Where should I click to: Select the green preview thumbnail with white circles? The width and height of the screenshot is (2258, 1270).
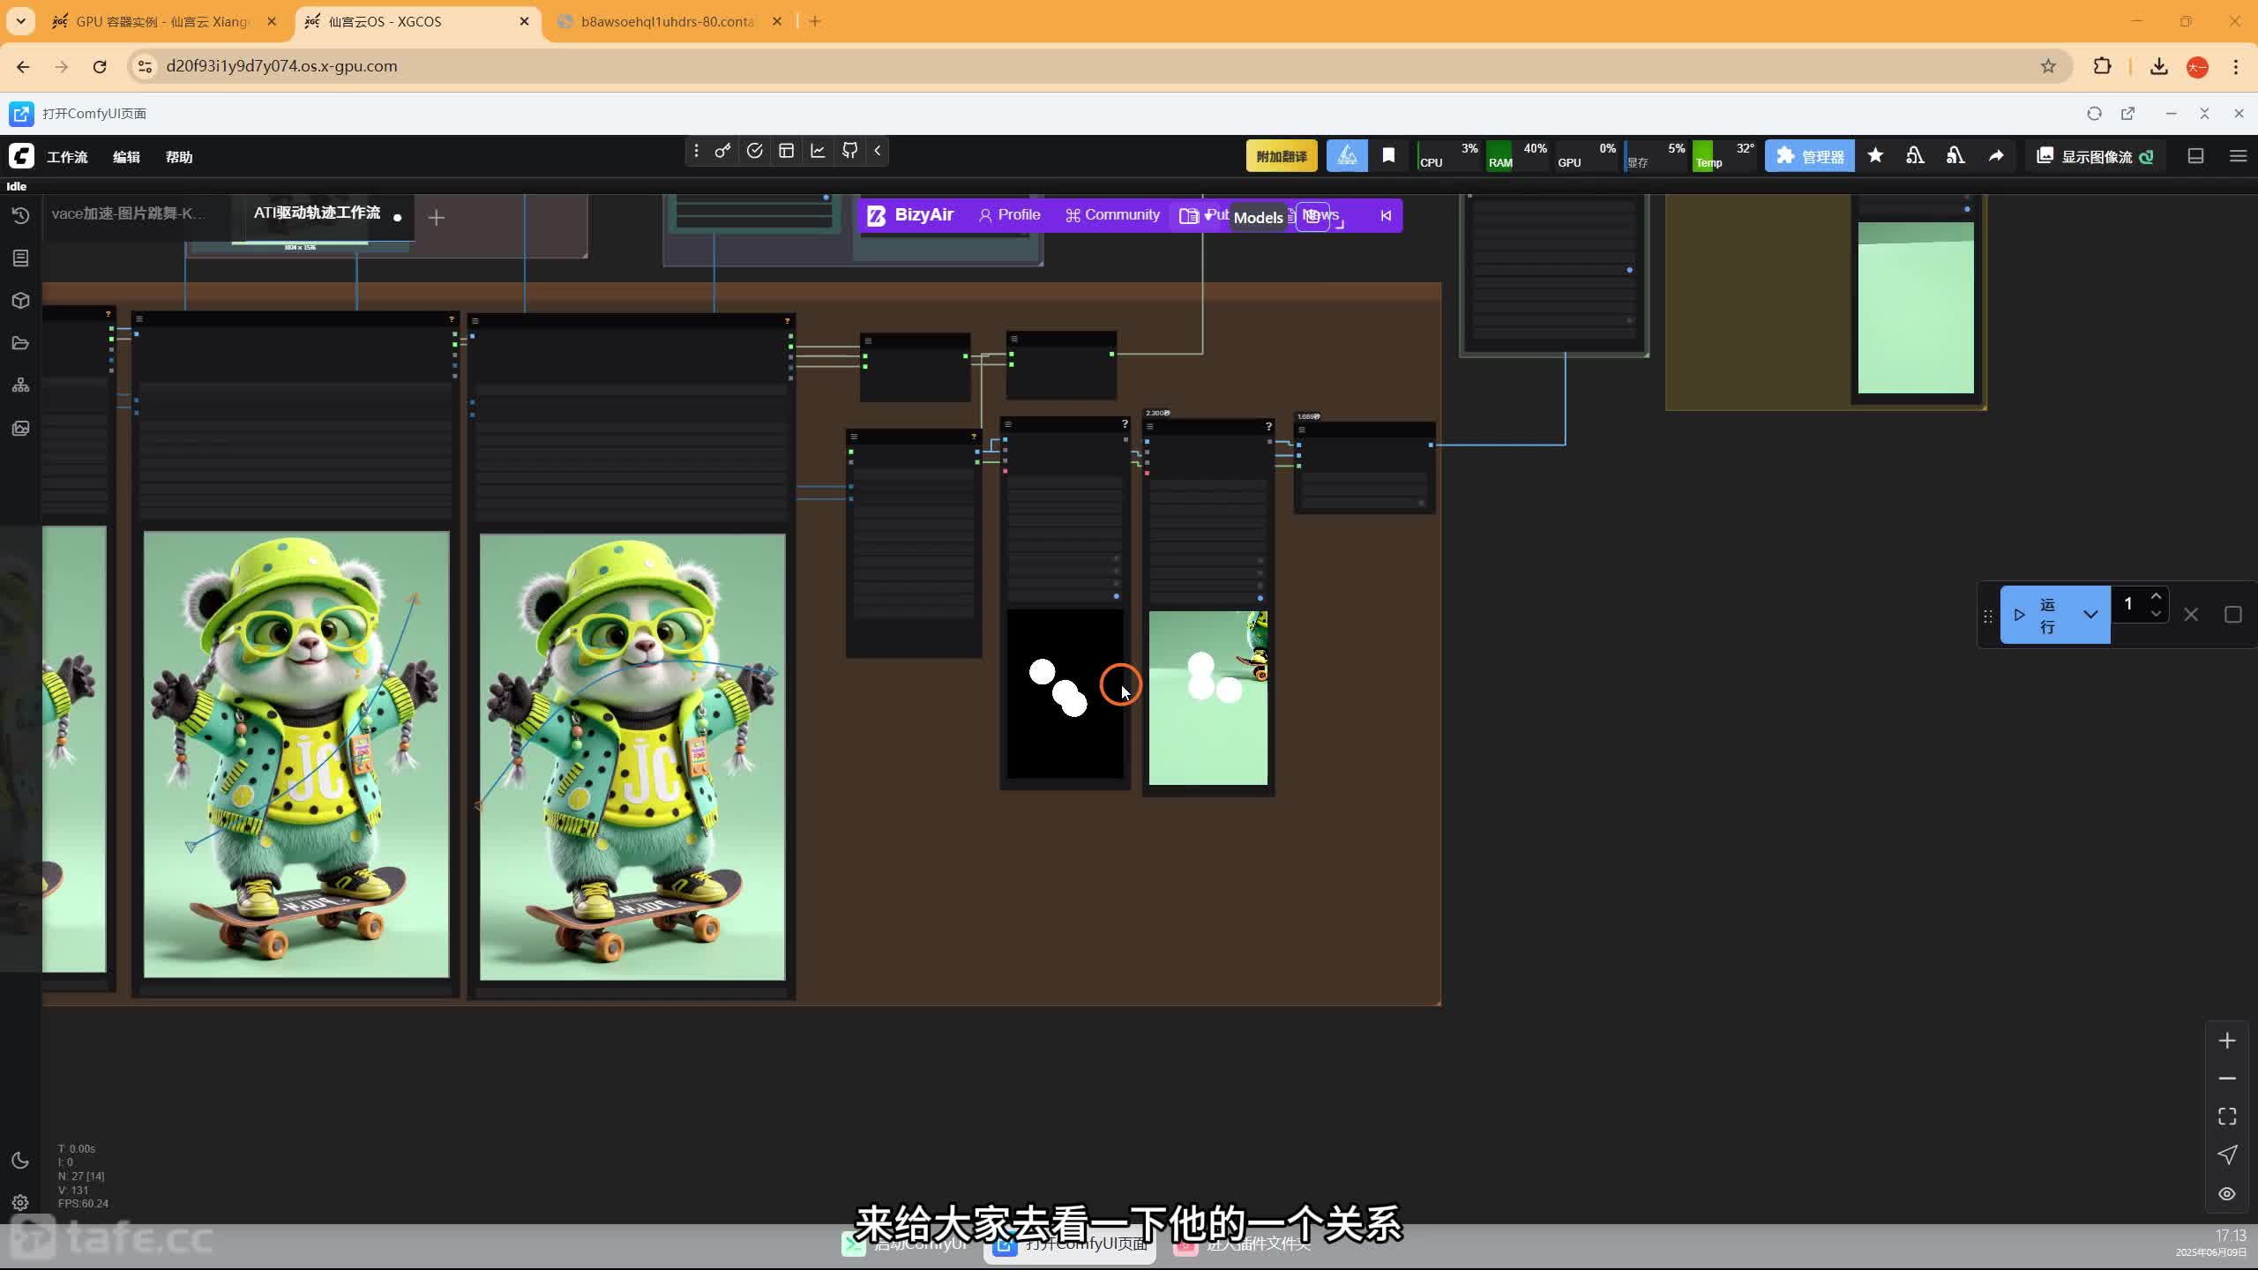pos(1208,698)
